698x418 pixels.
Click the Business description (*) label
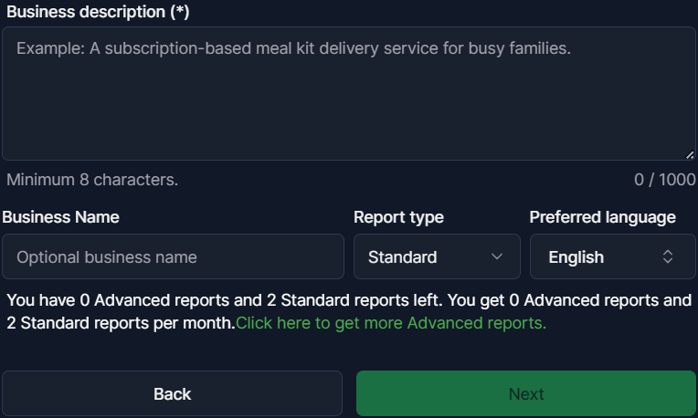coord(96,12)
